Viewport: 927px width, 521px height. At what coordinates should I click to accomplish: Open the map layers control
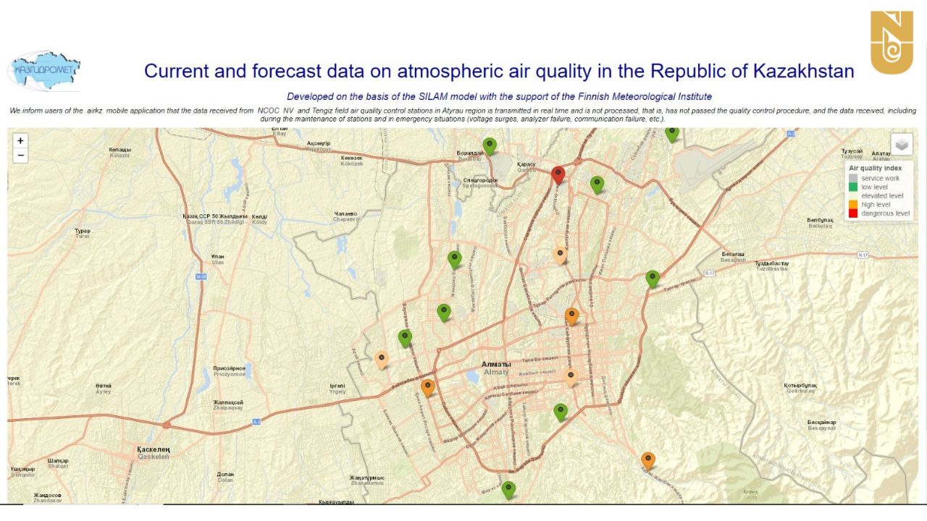pos(902,145)
